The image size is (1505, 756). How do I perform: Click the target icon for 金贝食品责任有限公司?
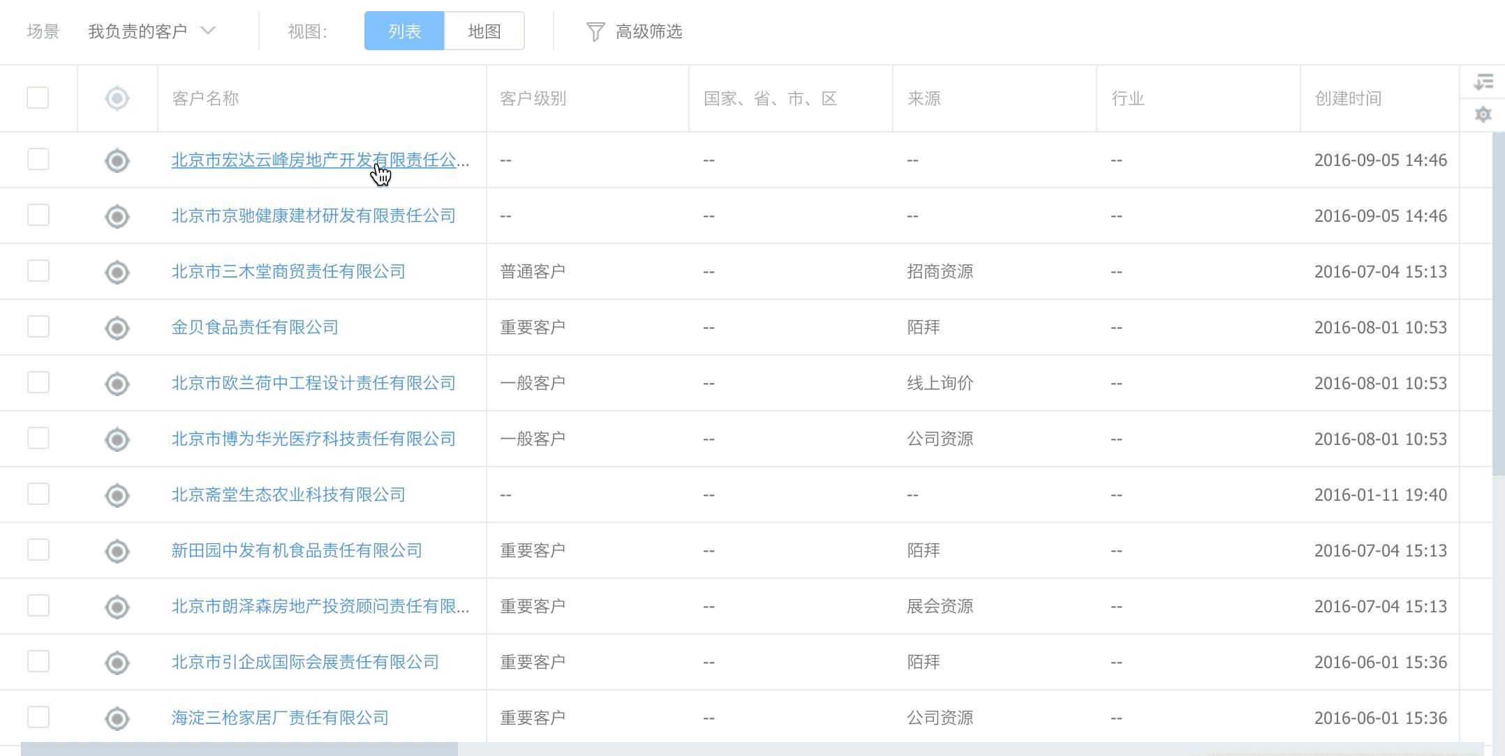(x=117, y=328)
